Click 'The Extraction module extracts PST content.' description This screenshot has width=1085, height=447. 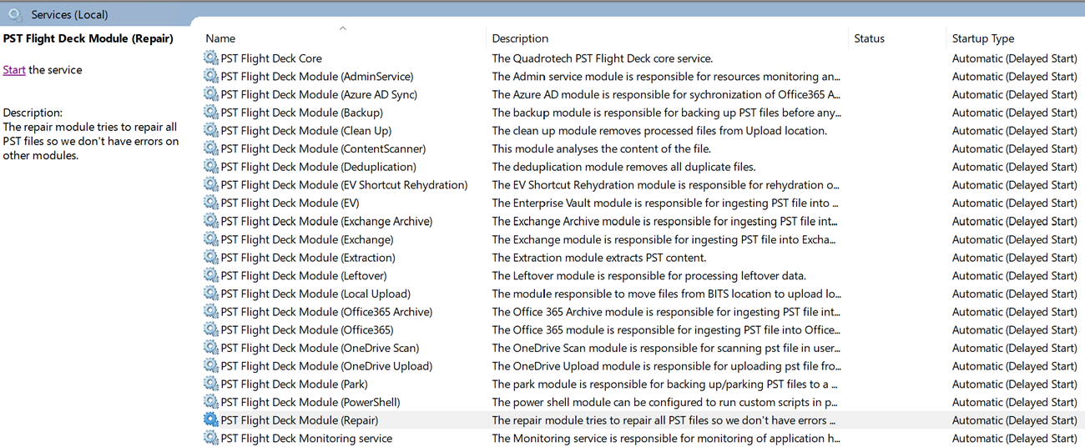pos(599,258)
